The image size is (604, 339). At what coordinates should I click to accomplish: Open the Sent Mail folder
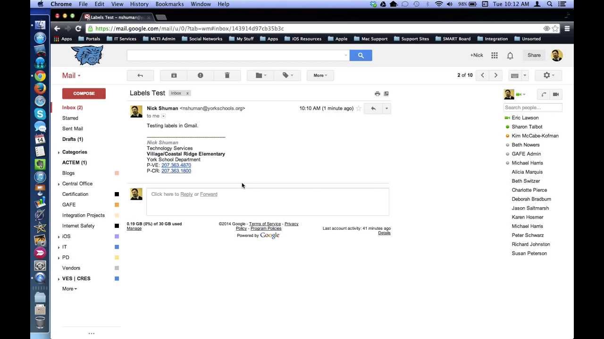[x=73, y=129]
